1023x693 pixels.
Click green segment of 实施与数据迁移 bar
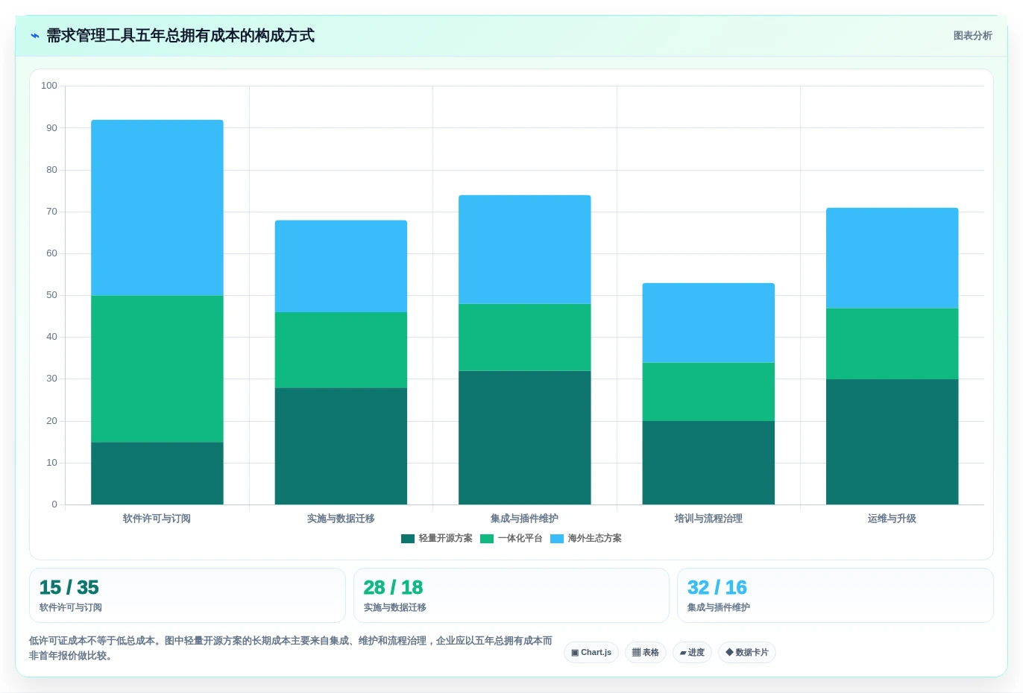pyautogui.click(x=341, y=350)
